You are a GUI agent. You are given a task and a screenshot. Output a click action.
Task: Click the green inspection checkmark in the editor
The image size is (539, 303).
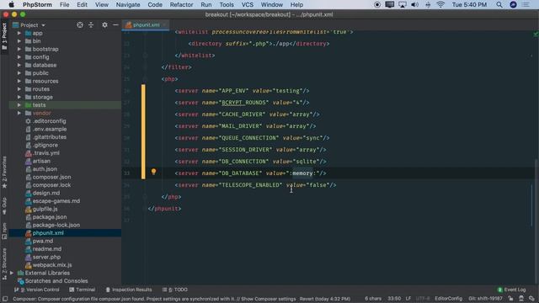tap(536, 34)
